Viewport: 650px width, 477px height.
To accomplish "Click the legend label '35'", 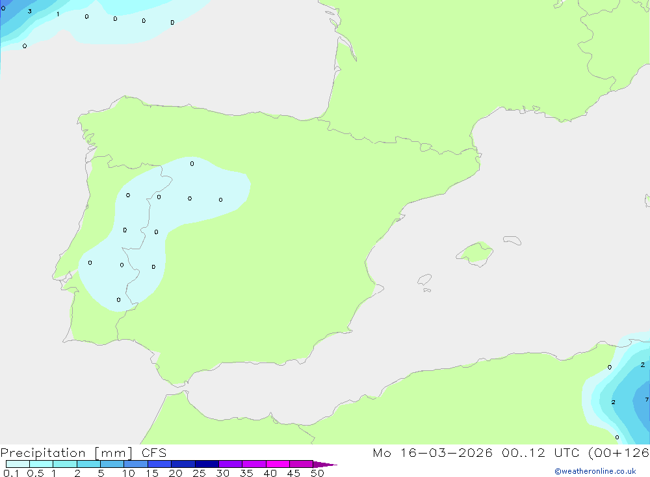I will [246, 473].
